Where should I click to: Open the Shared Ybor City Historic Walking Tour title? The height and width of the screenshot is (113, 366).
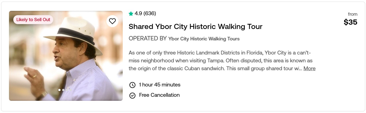click(195, 27)
